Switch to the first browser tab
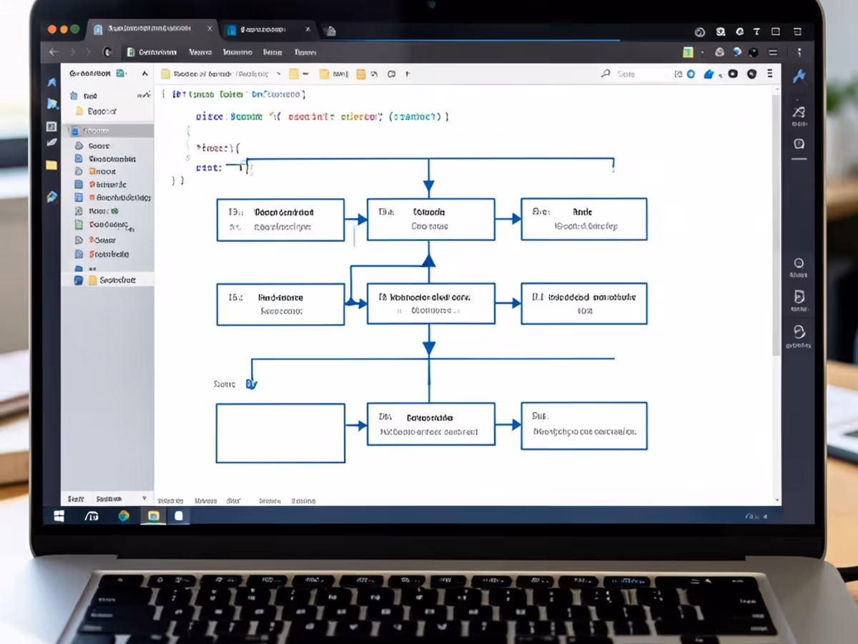Screen dimensions: 858x644 [150, 29]
